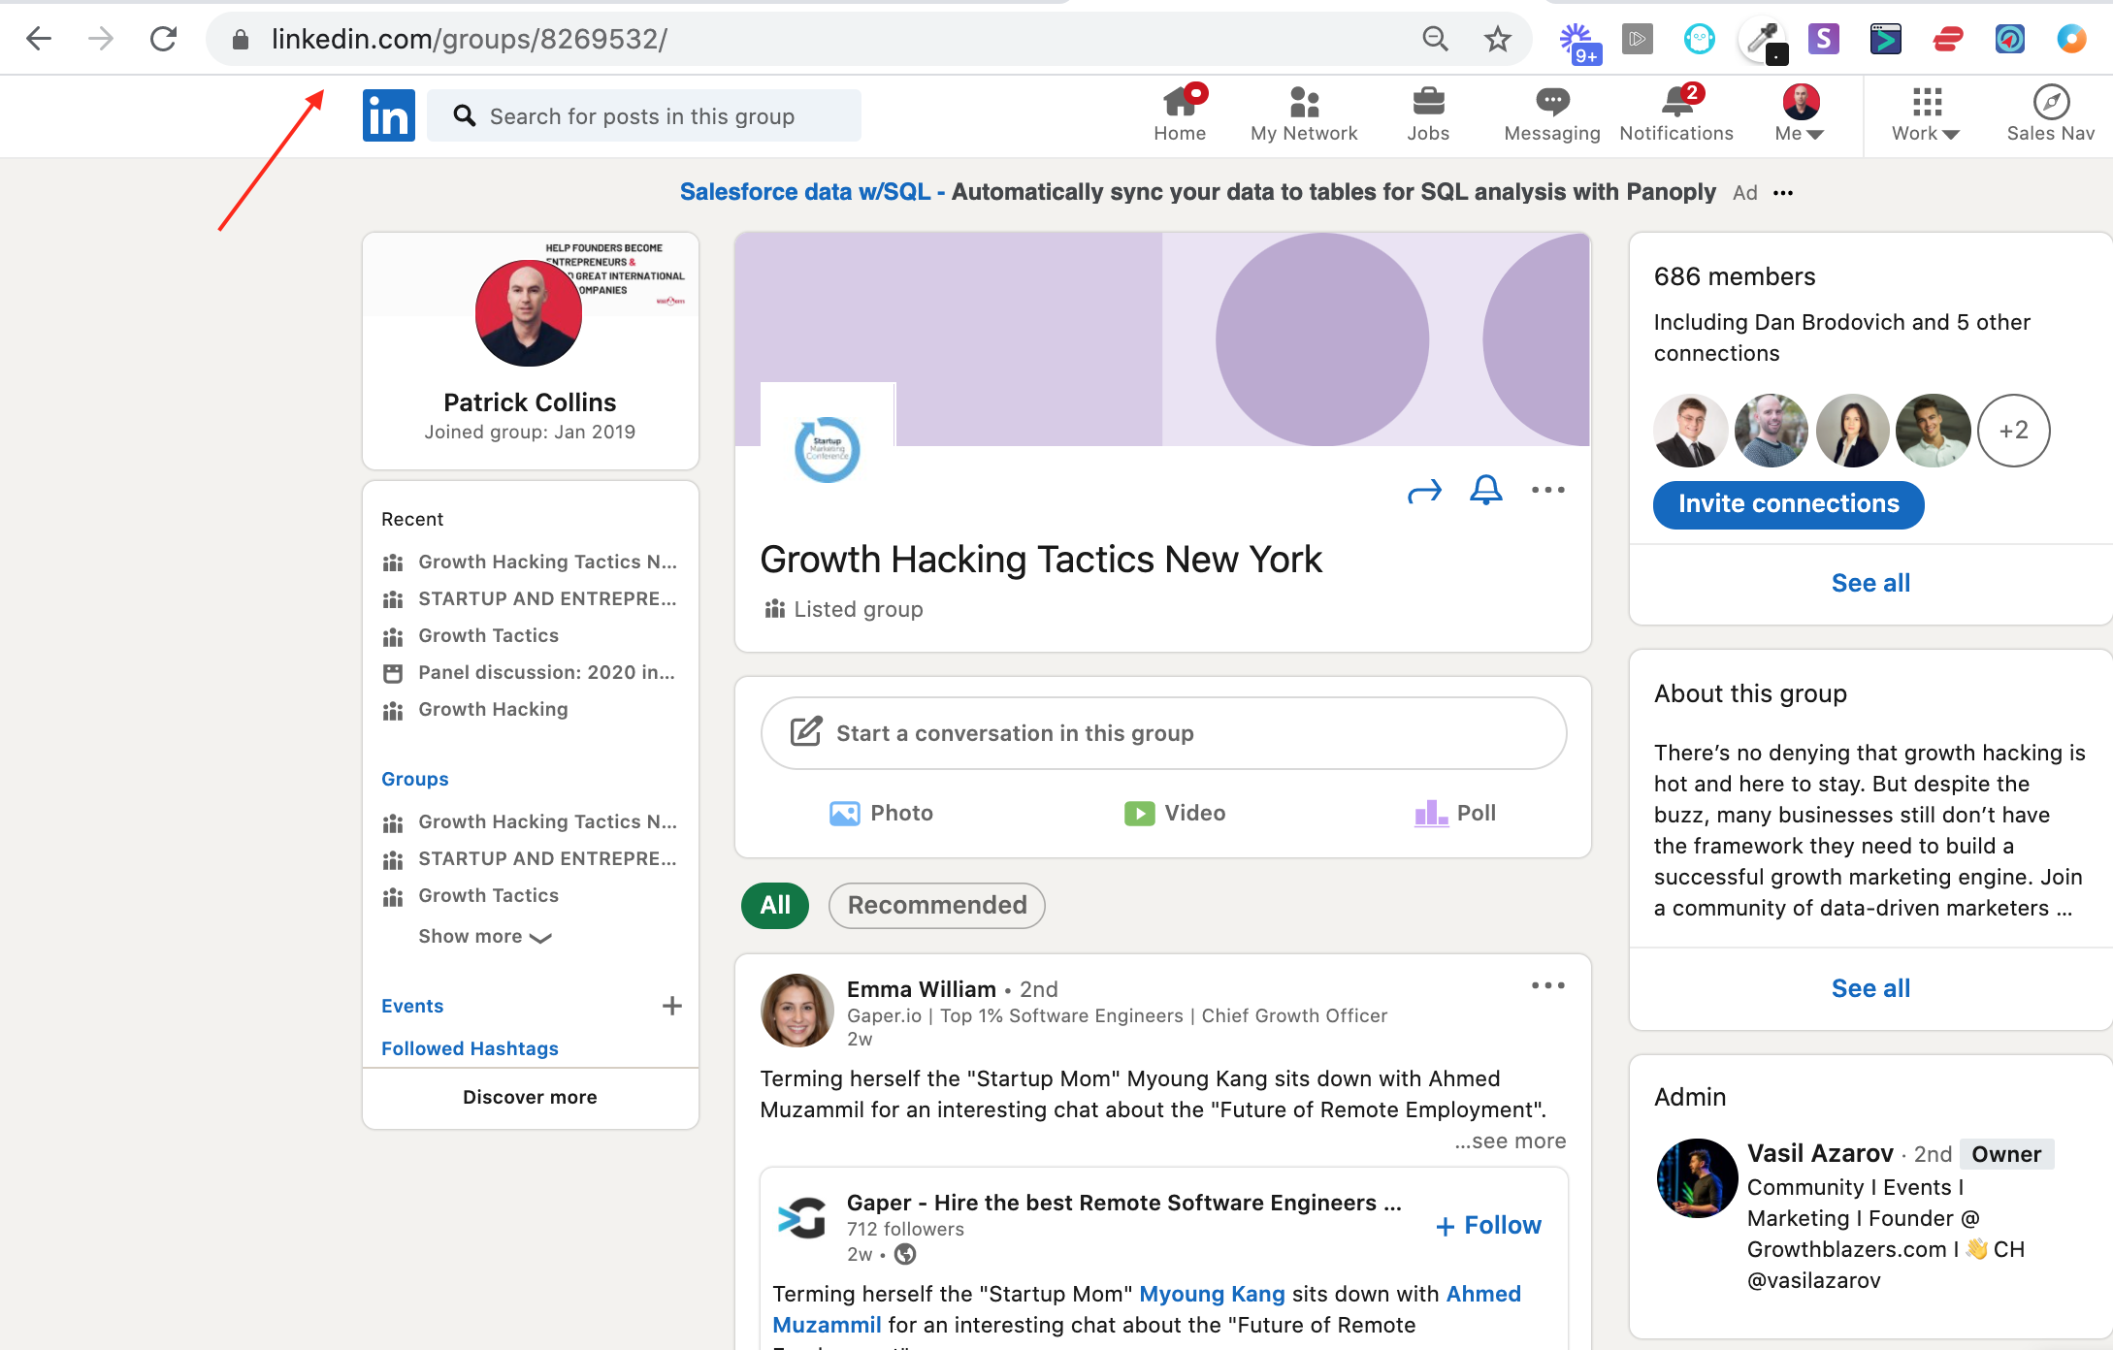Screen dimensions: 2113x1350
Task: Open Growth Tactics under Recent
Action: click(489, 635)
